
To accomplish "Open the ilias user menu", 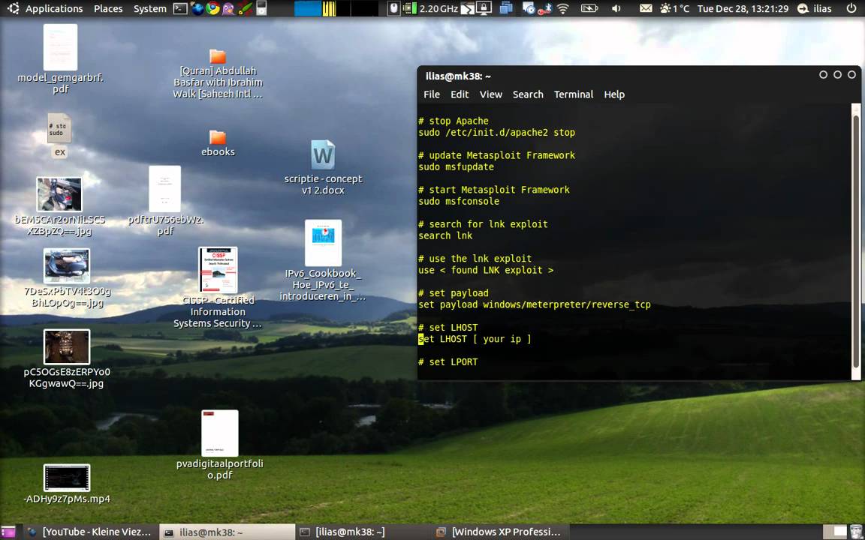I will click(814, 8).
